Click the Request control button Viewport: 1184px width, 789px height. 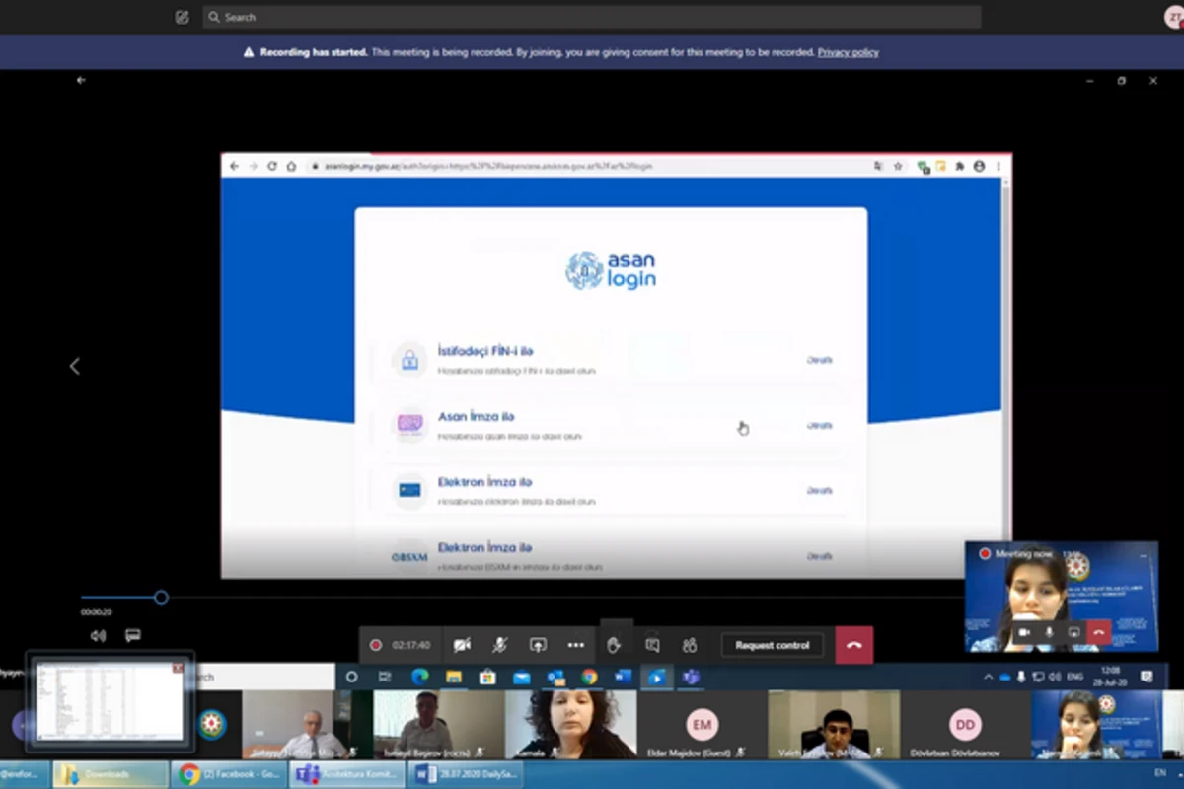pyautogui.click(x=773, y=645)
